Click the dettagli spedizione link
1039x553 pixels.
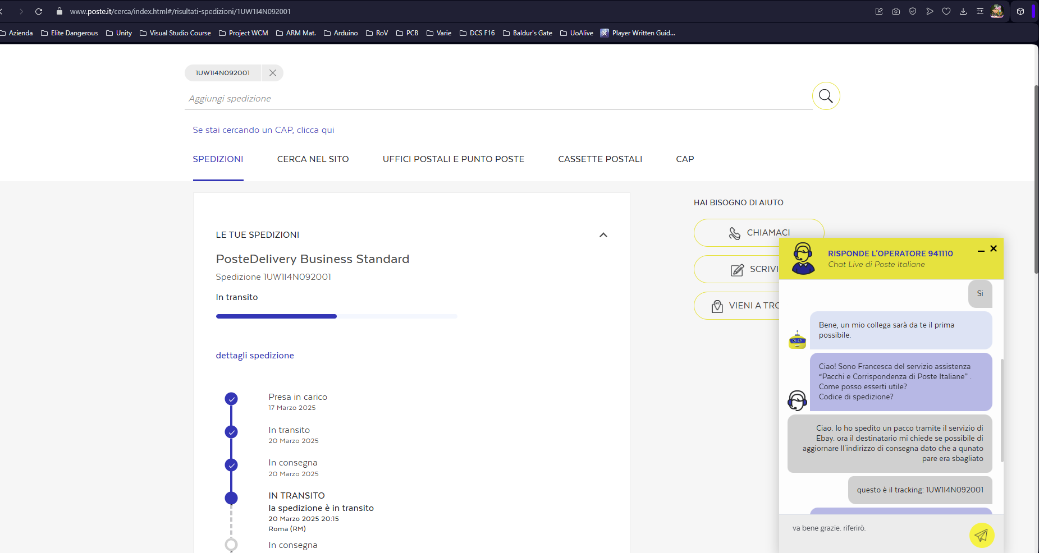255,356
